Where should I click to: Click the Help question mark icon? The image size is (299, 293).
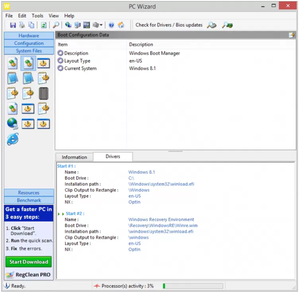coord(112,25)
